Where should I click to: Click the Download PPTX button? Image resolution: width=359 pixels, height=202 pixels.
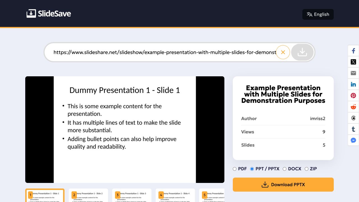click(283, 185)
